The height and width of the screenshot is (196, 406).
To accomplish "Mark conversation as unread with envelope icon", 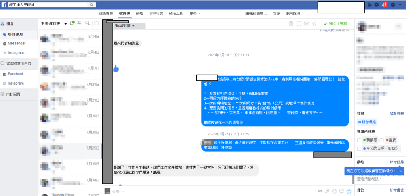I will click(306, 24).
